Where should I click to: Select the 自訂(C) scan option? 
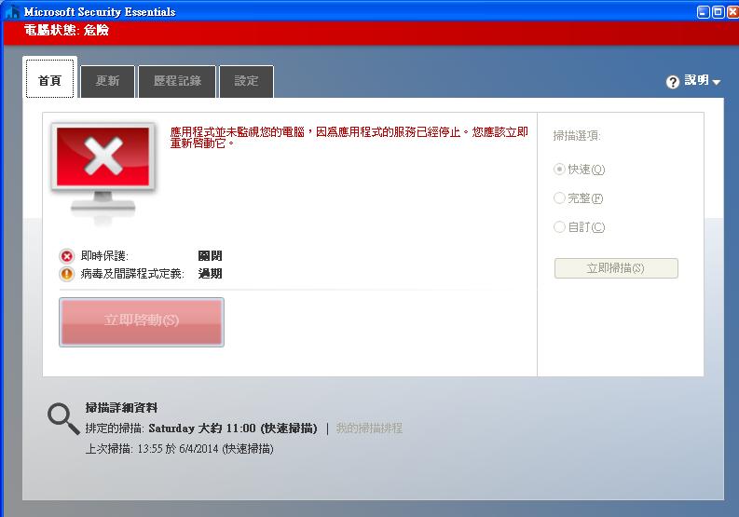(579, 227)
